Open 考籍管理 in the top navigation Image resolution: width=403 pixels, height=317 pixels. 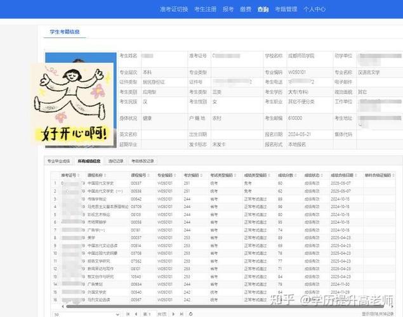tap(286, 10)
